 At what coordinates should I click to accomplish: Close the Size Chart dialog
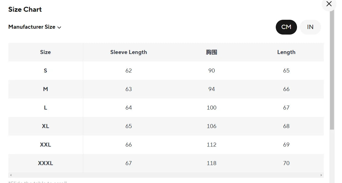329,4
